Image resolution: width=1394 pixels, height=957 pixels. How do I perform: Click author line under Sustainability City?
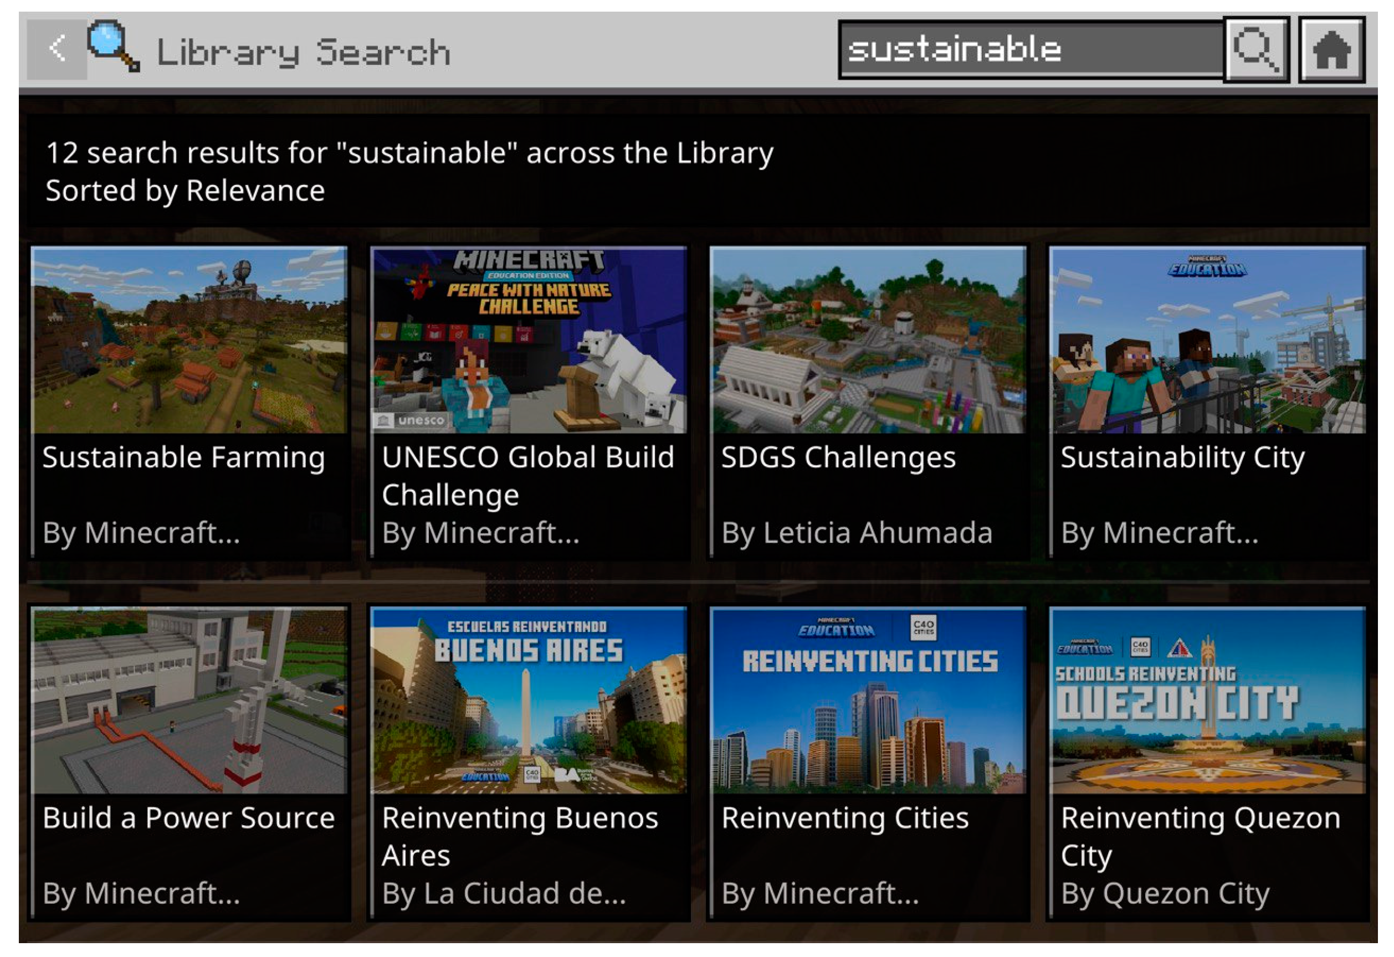pyautogui.click(x=1160, y=533)
